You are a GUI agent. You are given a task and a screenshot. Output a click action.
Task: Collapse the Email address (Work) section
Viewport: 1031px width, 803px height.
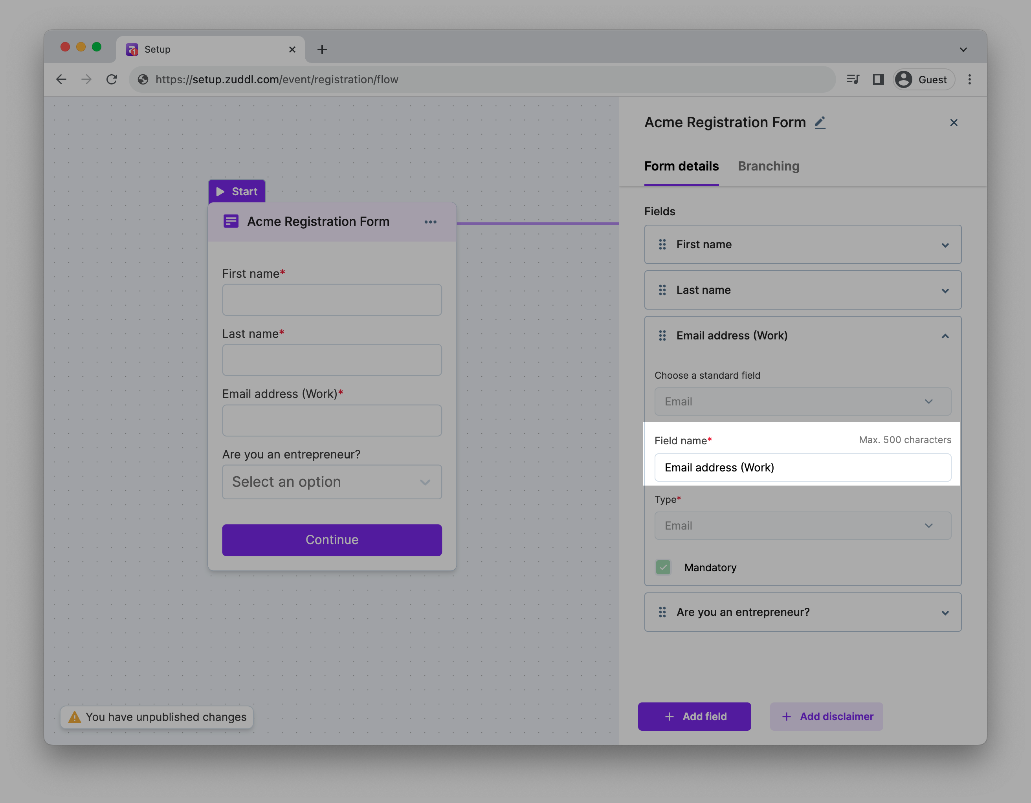(x=945, y=336)
